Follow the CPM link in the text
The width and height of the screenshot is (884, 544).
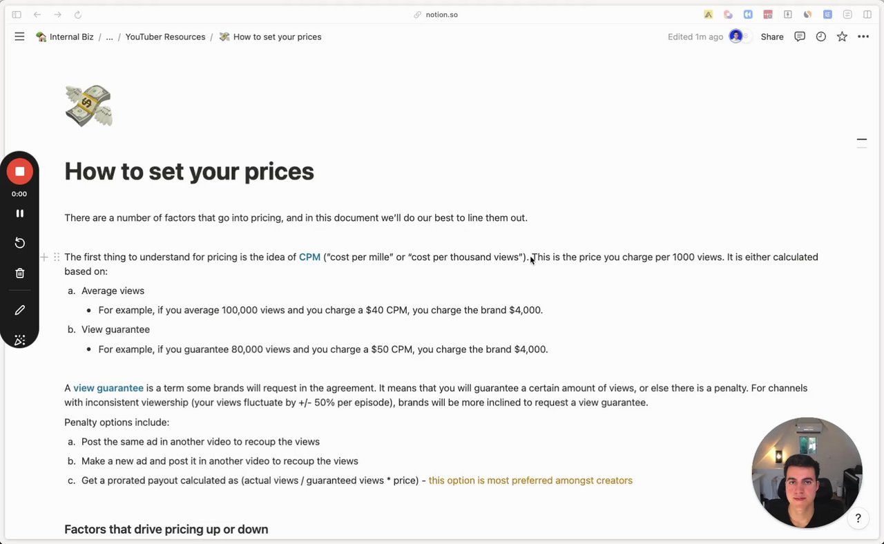tap(309, 257)
